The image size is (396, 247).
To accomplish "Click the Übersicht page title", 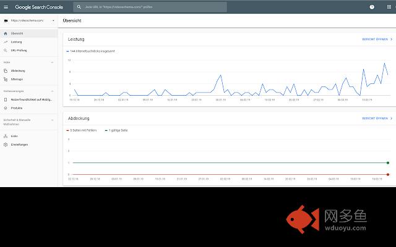I will coord(72,20).
